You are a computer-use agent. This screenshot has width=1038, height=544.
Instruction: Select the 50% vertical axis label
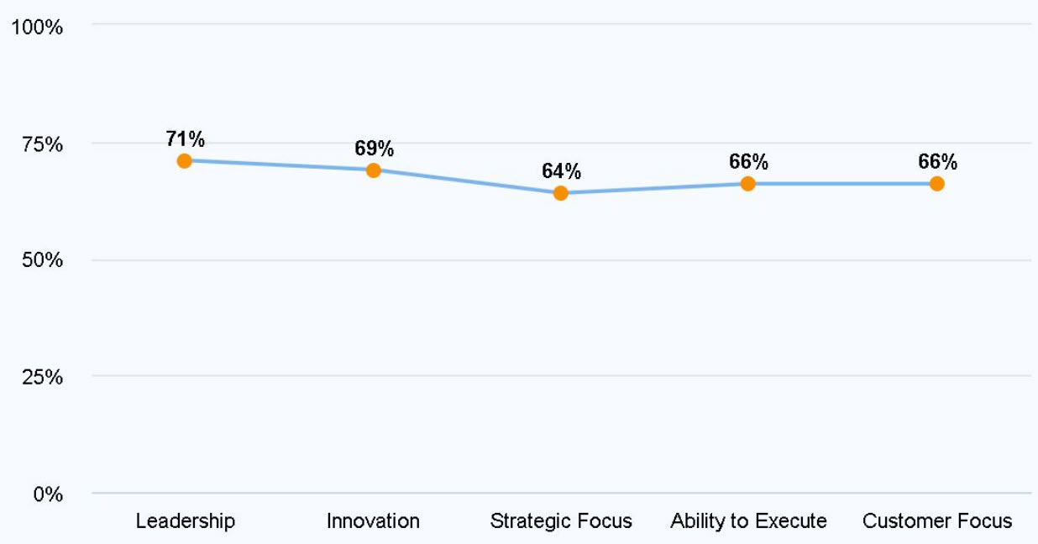pos(41,261)
